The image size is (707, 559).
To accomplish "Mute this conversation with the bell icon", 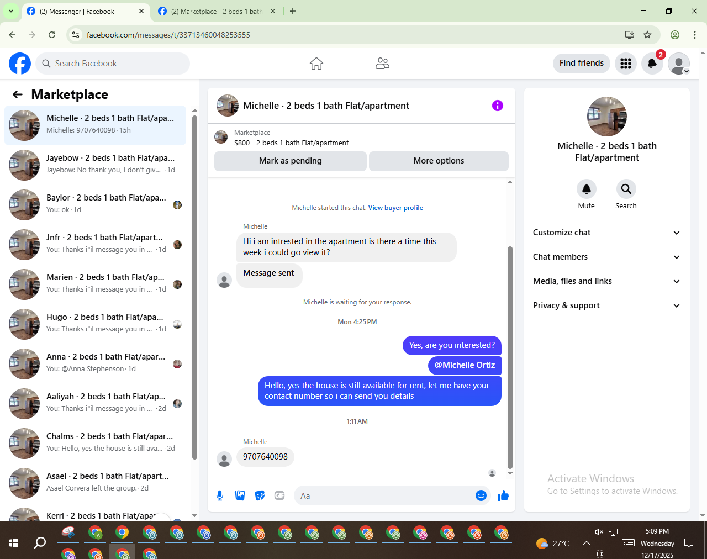I will pos(587,189).
